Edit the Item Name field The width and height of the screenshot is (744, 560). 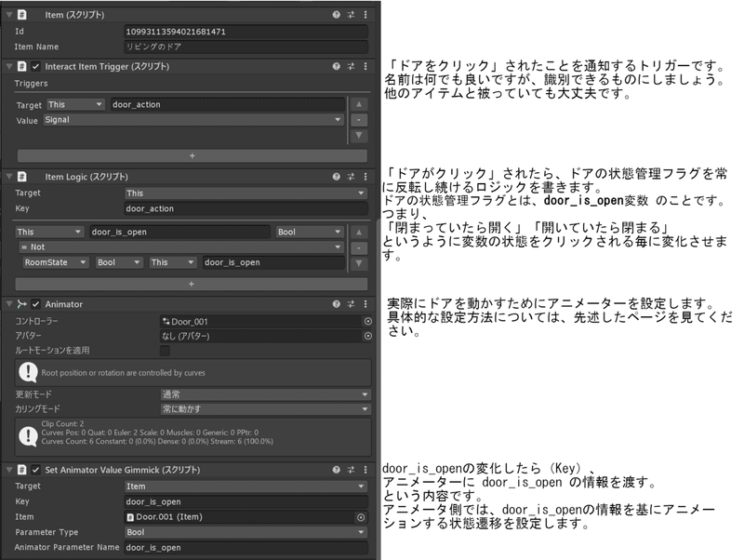[246, 47]
